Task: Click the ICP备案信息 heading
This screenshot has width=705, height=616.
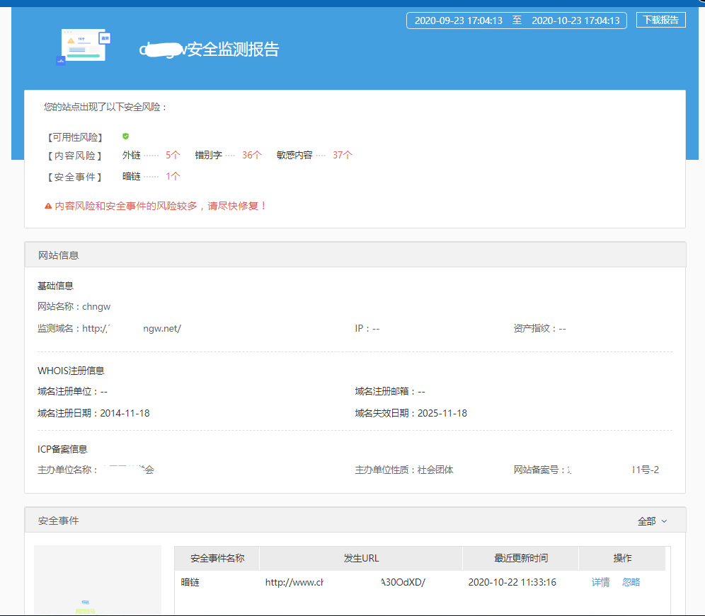Action: click(62, 449)
